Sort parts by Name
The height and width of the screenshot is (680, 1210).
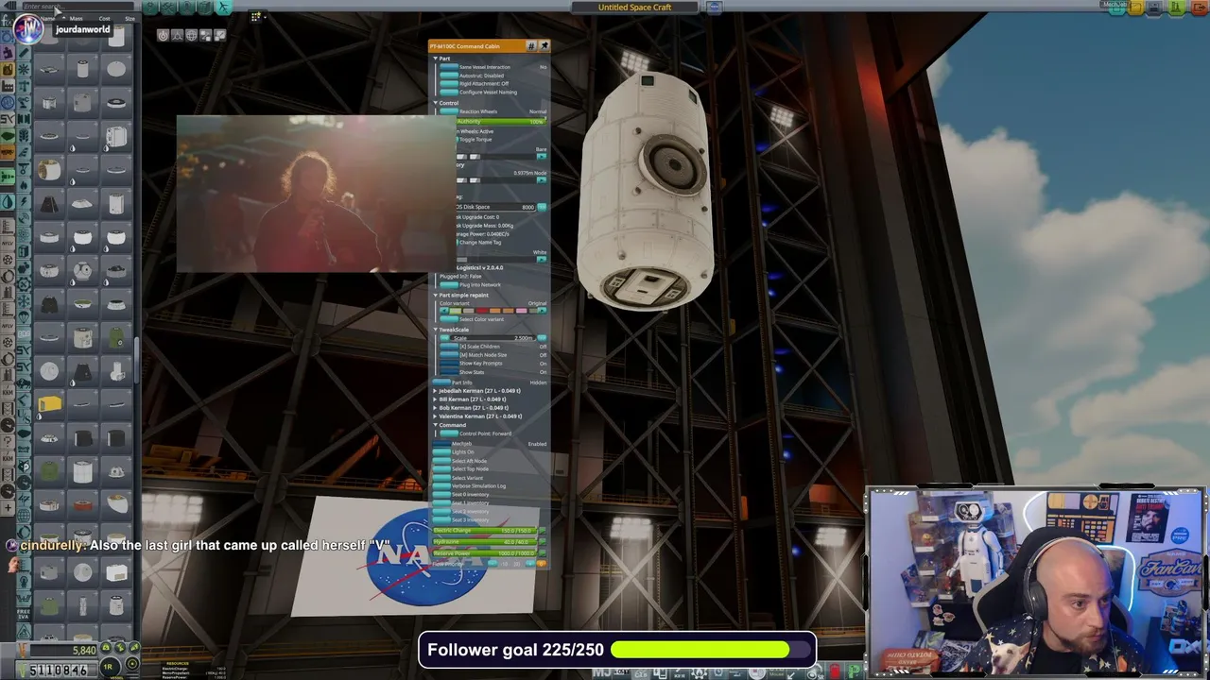tap(47, 19)
